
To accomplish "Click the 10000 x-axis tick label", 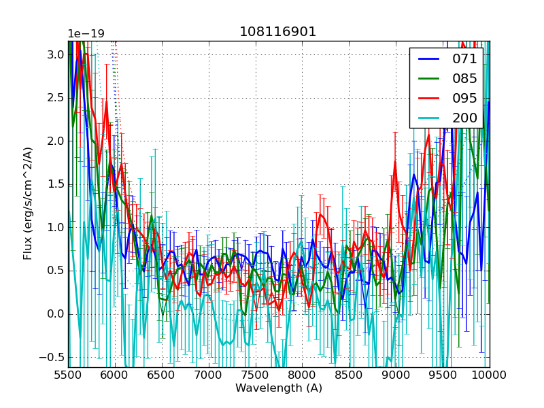I will [x=490, y=375].
